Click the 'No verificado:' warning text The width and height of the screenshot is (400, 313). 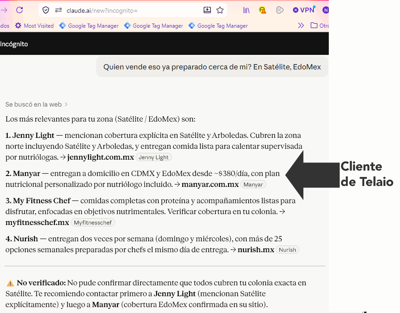coord(41,283)
